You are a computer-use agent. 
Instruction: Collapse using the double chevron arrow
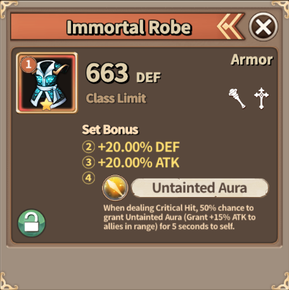(x=230, y=27)
